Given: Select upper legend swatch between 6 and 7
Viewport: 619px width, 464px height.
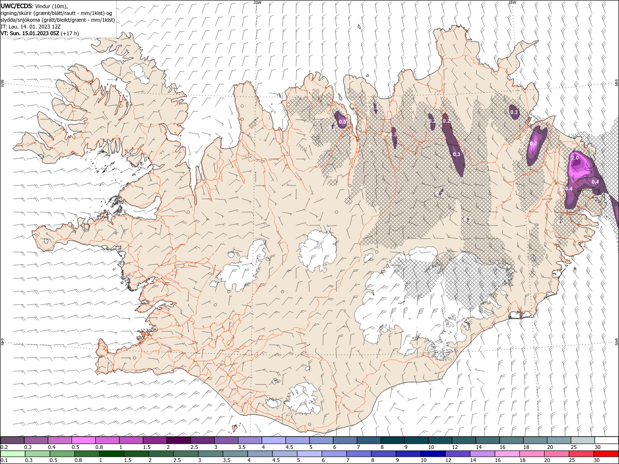Looking at the screenshot, I should (345, 440).
